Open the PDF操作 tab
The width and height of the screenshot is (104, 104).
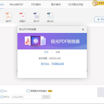click(x=36, y=4)
